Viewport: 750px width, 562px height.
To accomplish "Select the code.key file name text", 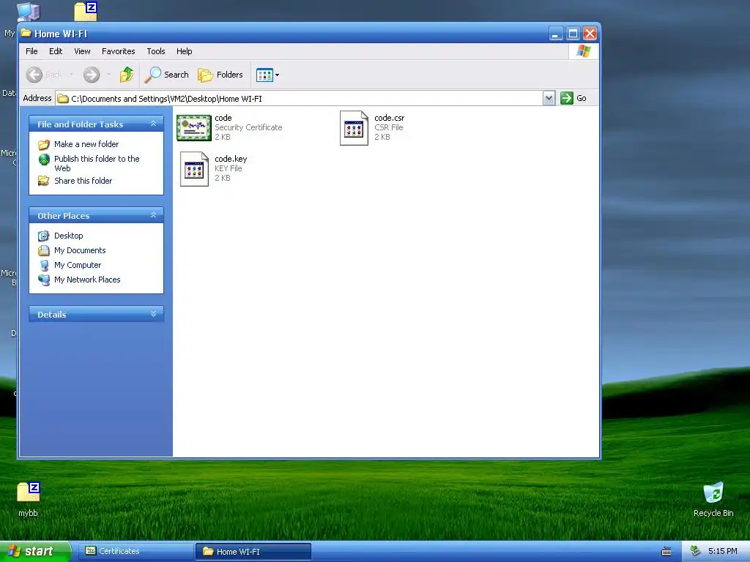I will 231,159.
